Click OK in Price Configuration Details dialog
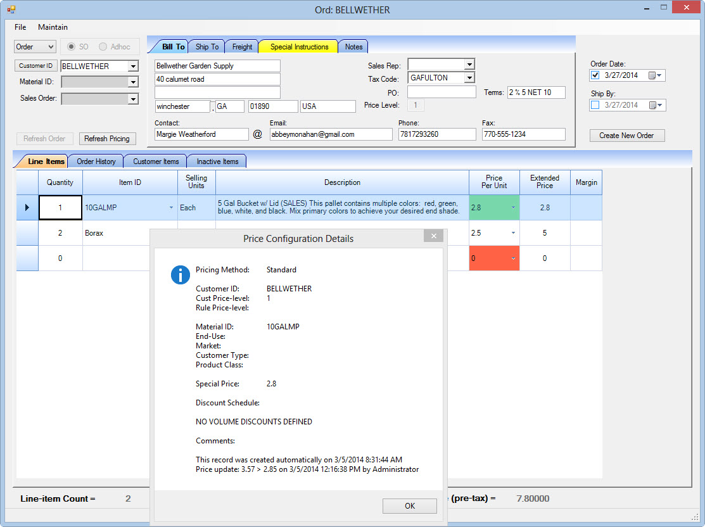This screenshot has height=527, width=705. pos(410,506)
